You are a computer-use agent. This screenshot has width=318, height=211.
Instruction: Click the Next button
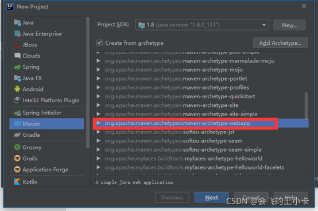[x=212, y=197]
